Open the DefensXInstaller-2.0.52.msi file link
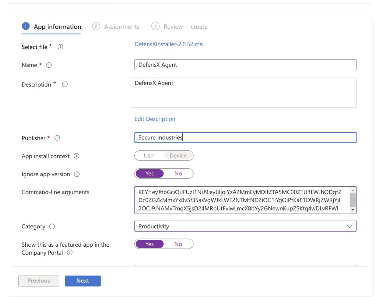The image size is (375, 297). 169,44
